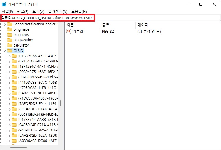Select the calculator key label
This screenshot has width=221, height=150.
[21, 45]
